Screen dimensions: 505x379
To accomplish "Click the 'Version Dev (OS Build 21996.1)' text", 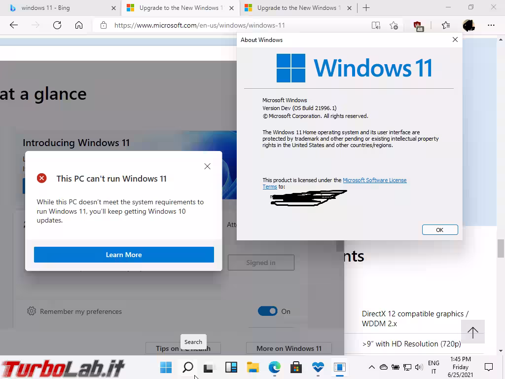I will (299, 108).
